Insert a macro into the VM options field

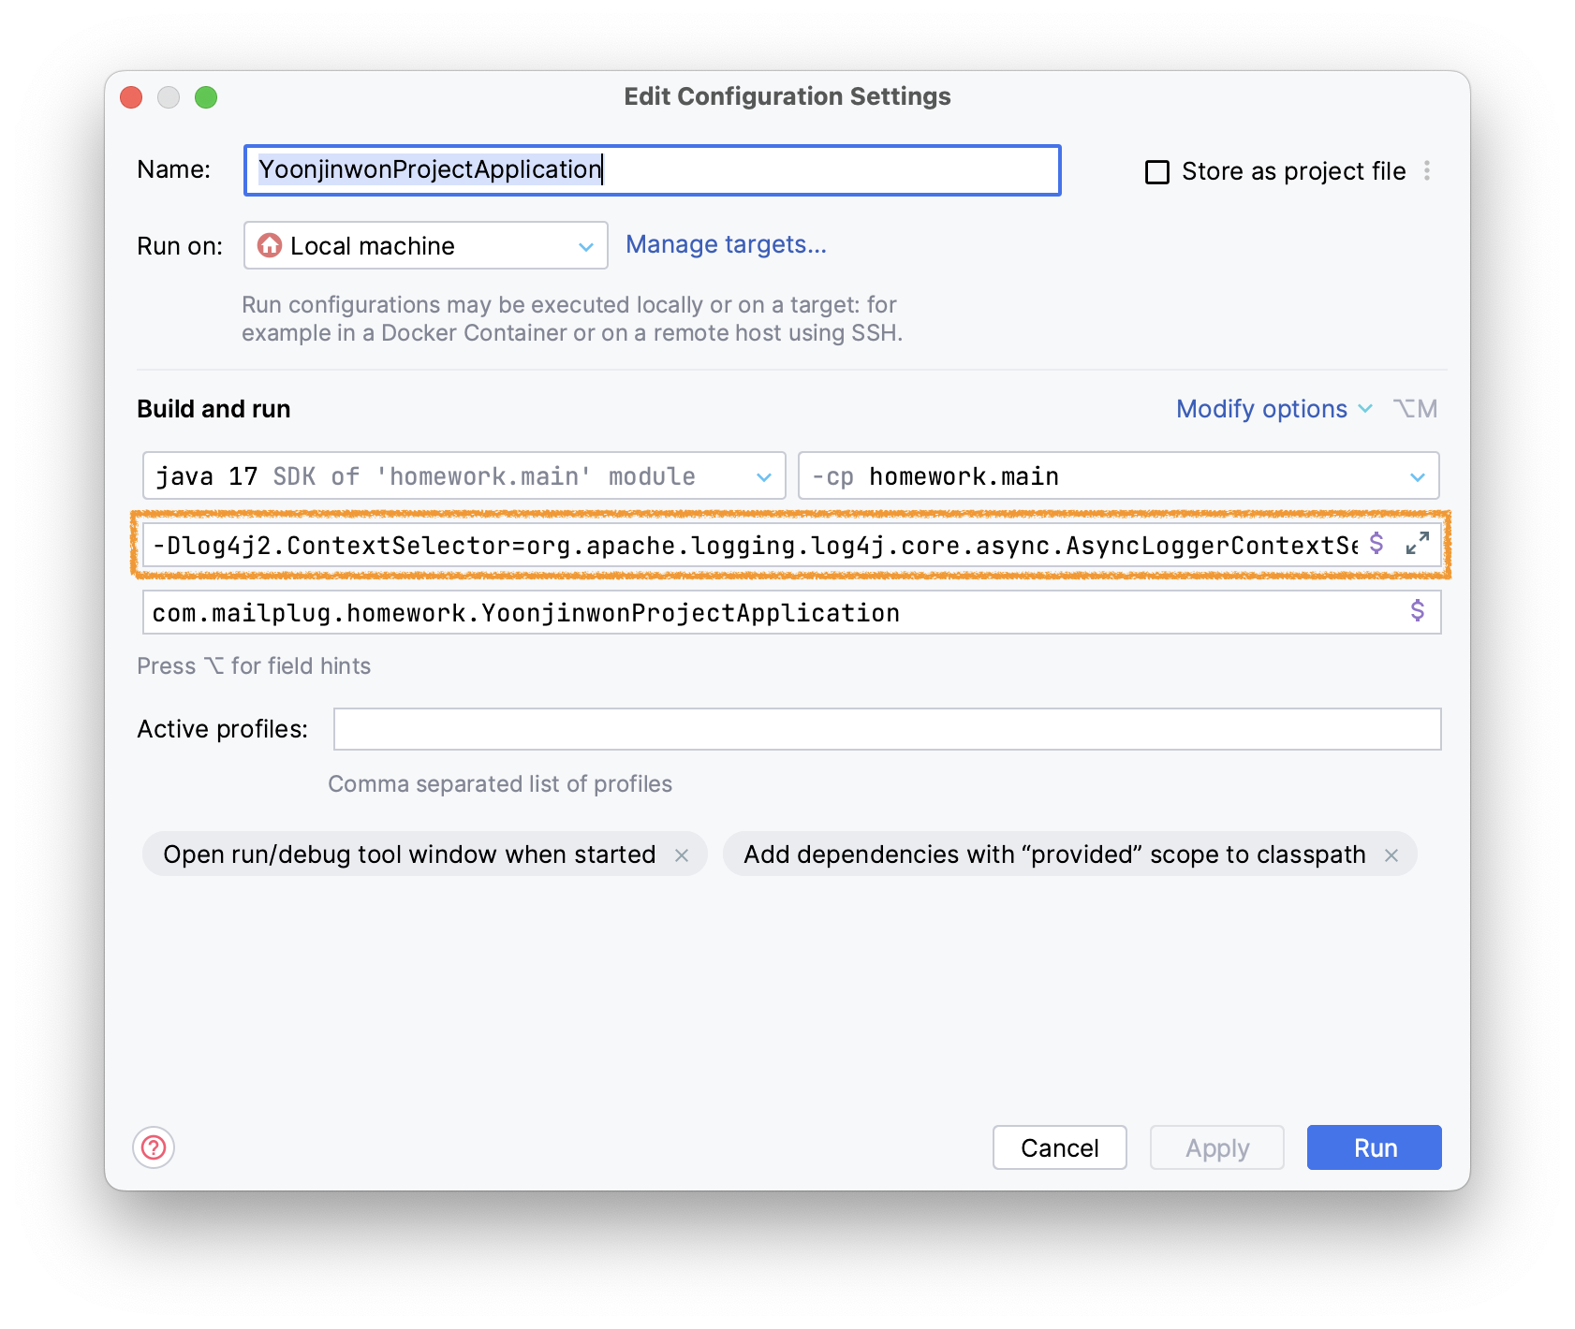pos(1376,544)
